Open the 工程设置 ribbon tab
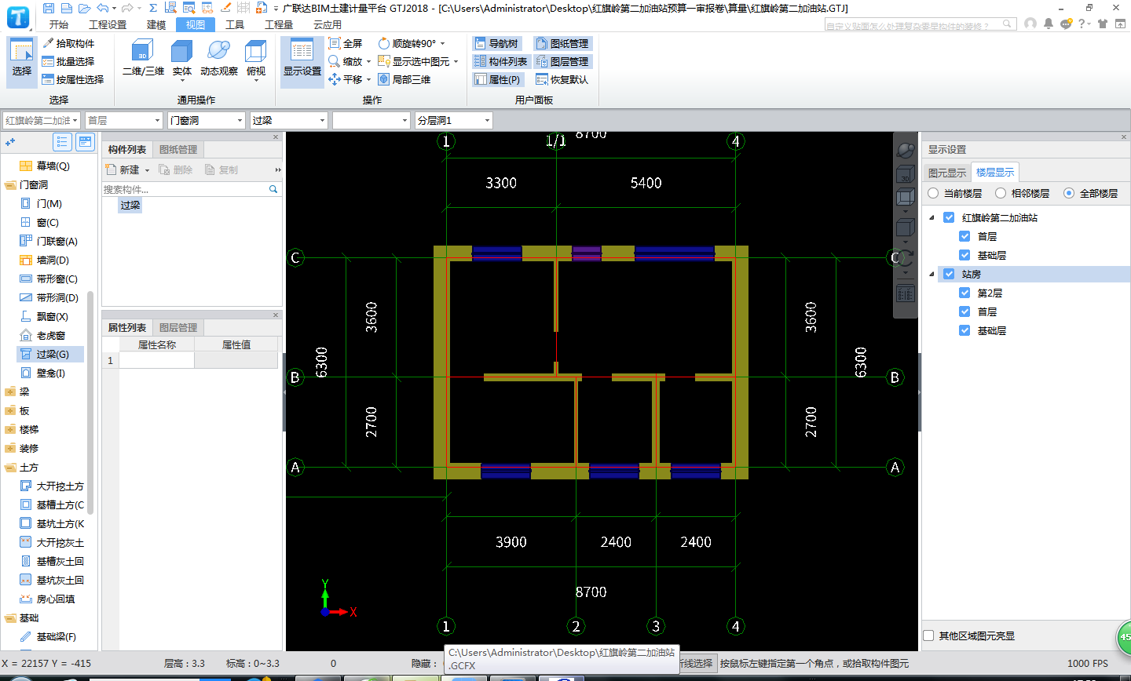 point(108,24)
